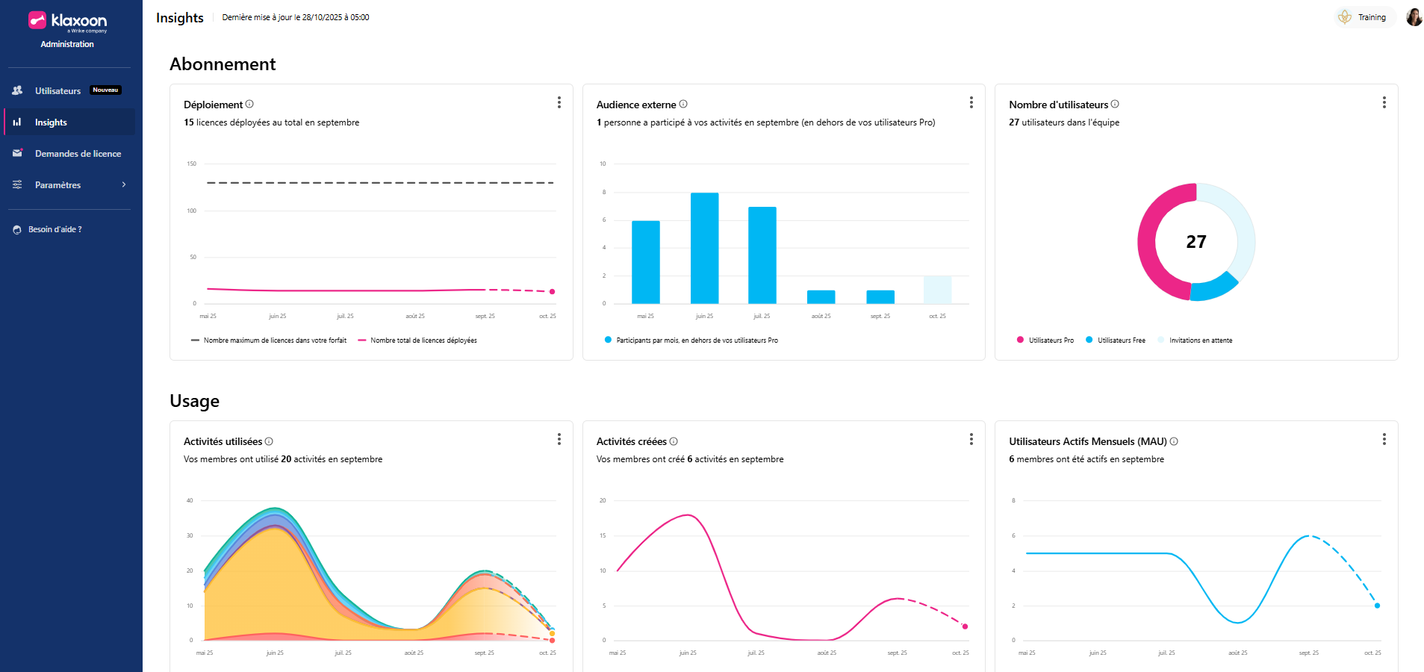The width and height of the screenshot is (1424, 672).
Task: Open the Training workspace button
Action: [x=1364, y=17]
